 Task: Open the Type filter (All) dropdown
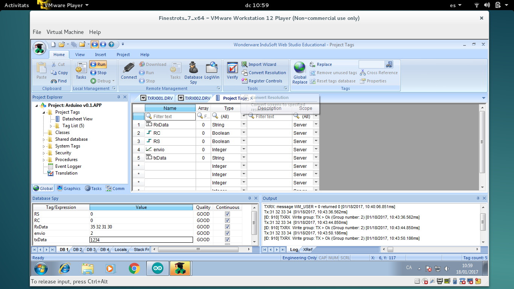[x=244, y=116]
